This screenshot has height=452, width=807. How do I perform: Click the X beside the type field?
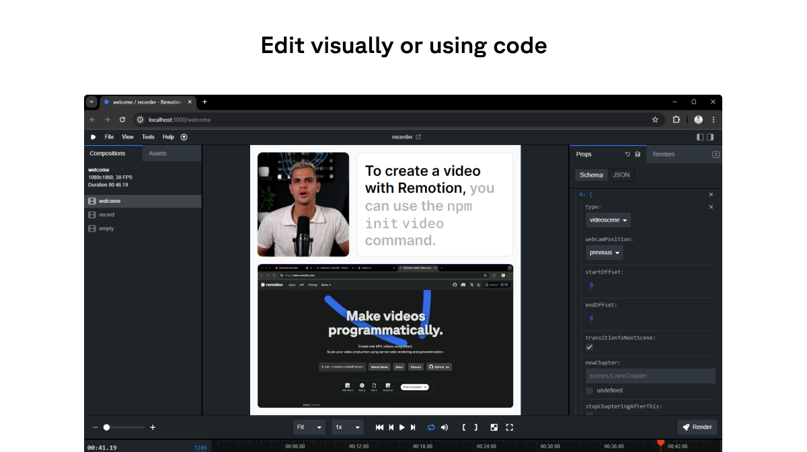[x=711, y=207]
